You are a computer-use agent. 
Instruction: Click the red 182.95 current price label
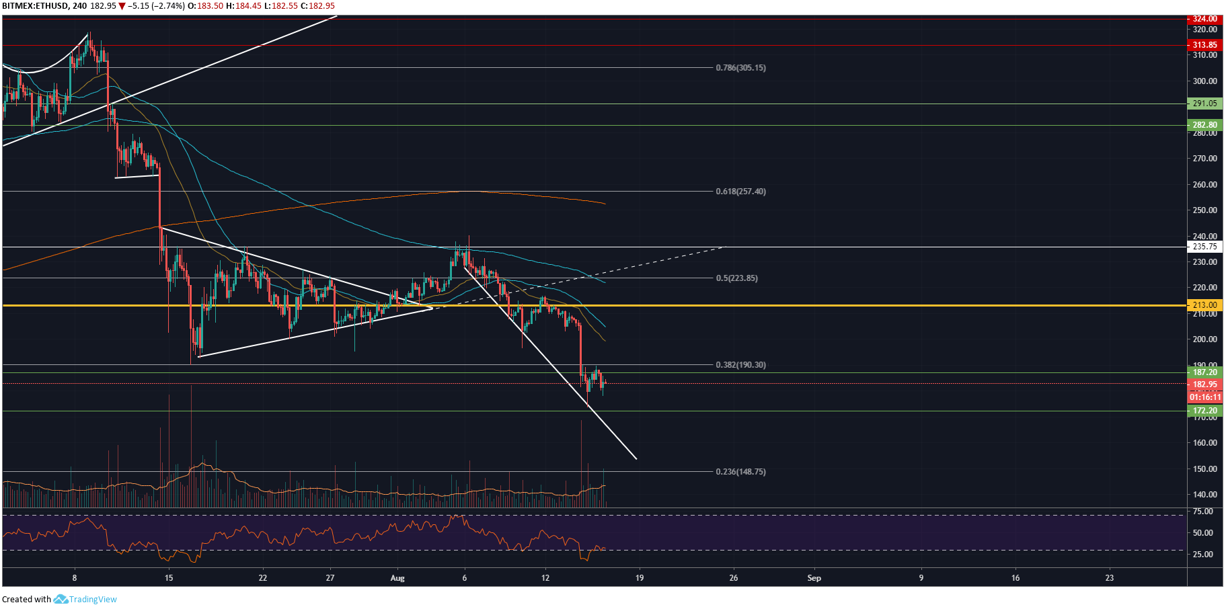click(1204, 384)
